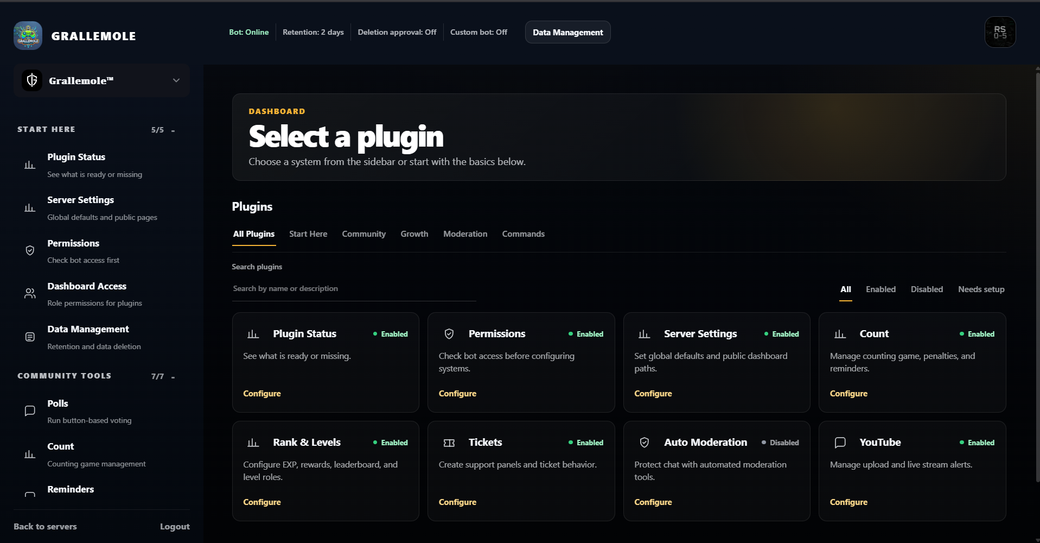Click the main page vertical scrollbar
The width and height of the screenshot is (1040, 543).
(x=1037, y=277)
